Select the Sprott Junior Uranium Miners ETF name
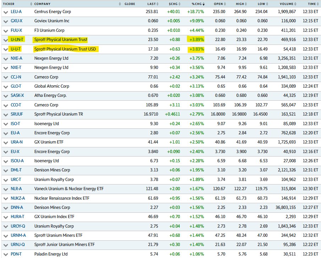 click(x=65, y=245)
